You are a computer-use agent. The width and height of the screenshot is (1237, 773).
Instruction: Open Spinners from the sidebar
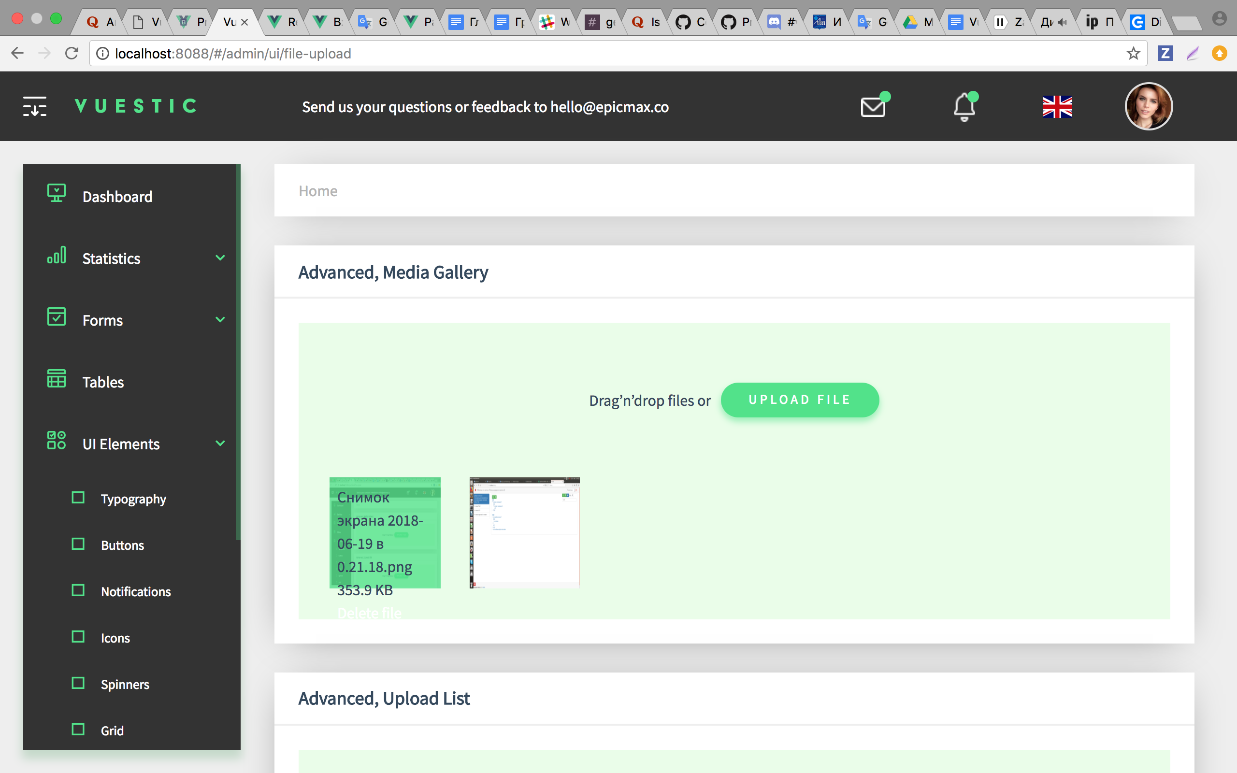click(x=125, y=684)
